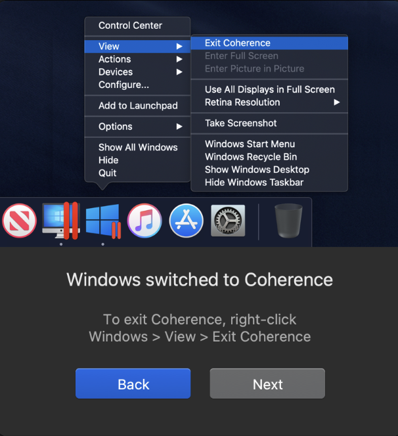Select Hide Windows Taskbar

tap(269, 183)
